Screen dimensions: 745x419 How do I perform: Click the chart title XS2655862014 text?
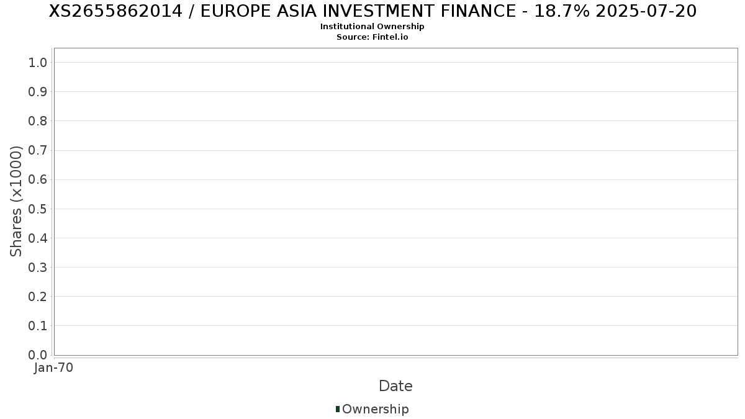[372, 11]
